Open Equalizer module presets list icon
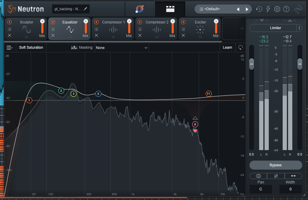Viewport: 308px width, 200px height. click(53, 29)
